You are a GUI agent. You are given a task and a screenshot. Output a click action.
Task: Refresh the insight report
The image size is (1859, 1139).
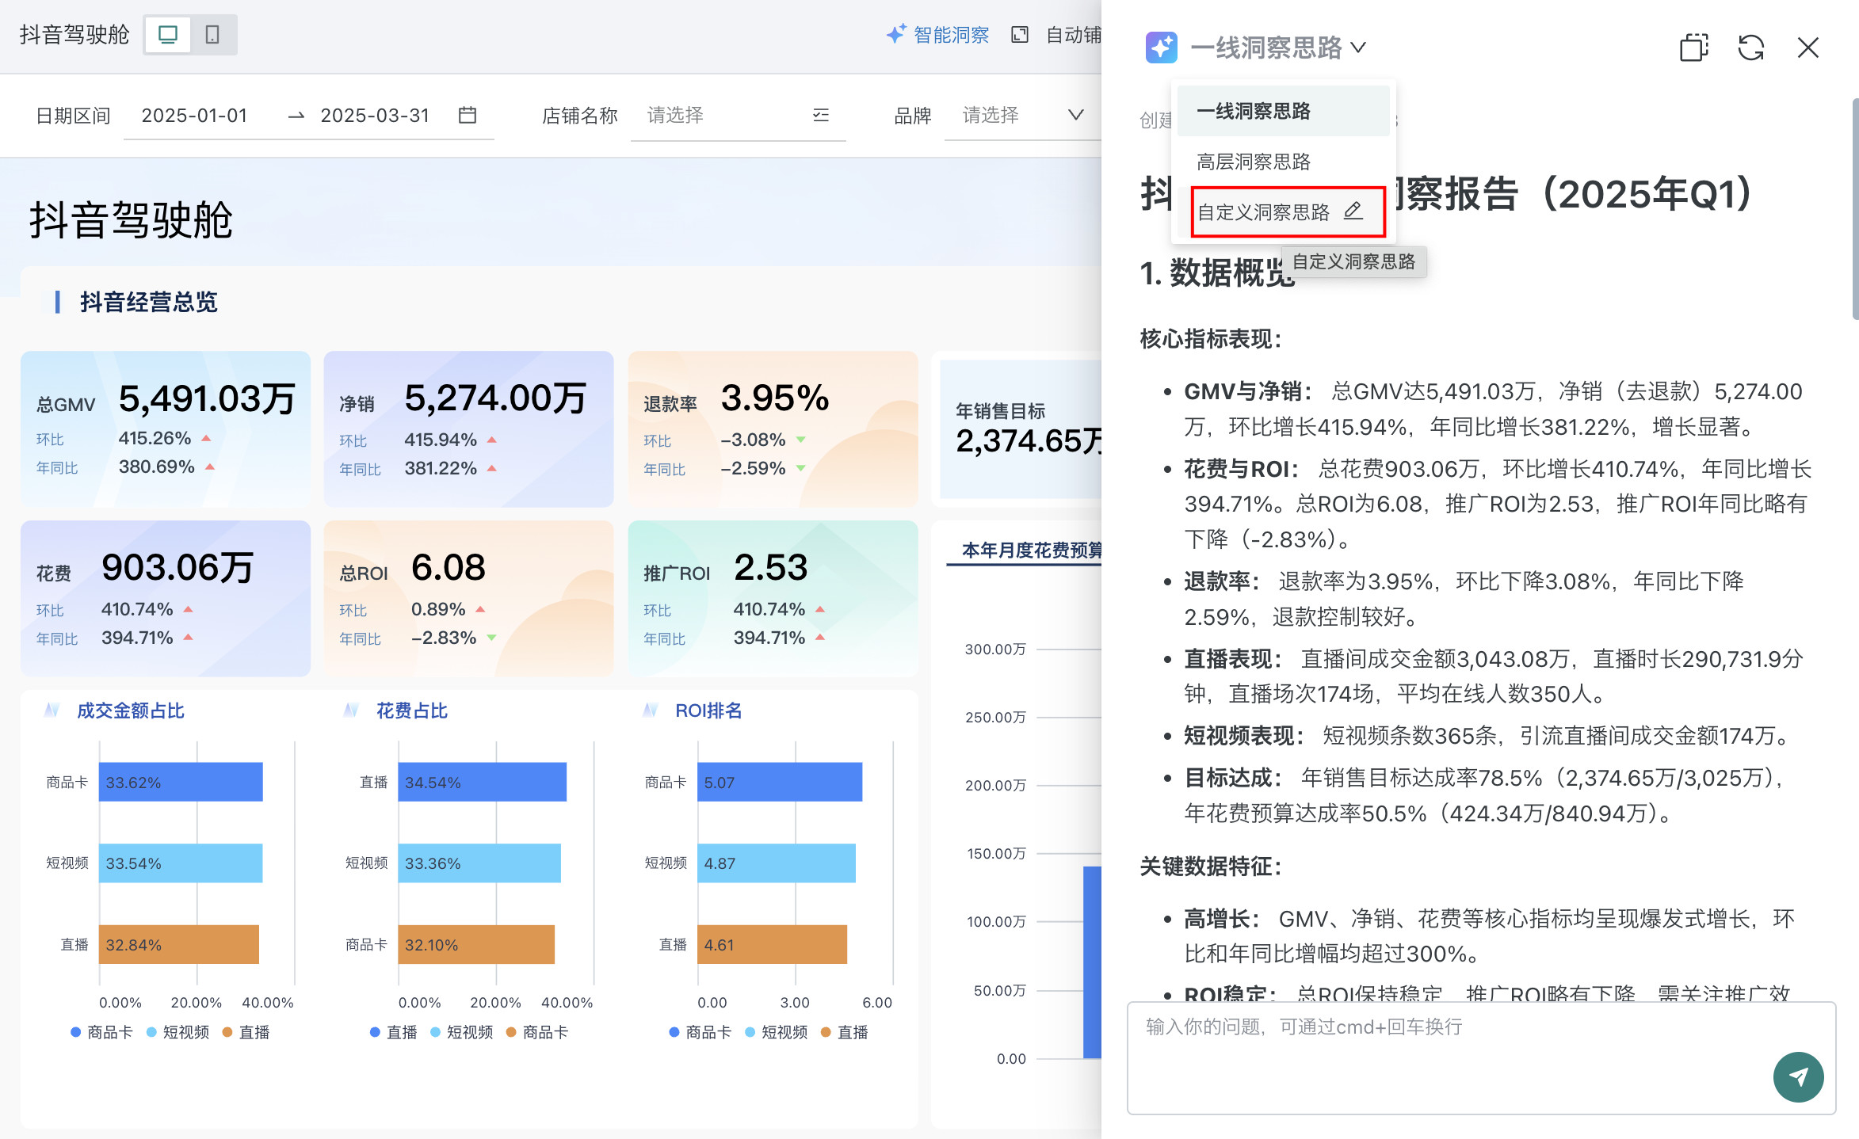coord(1750,48)
